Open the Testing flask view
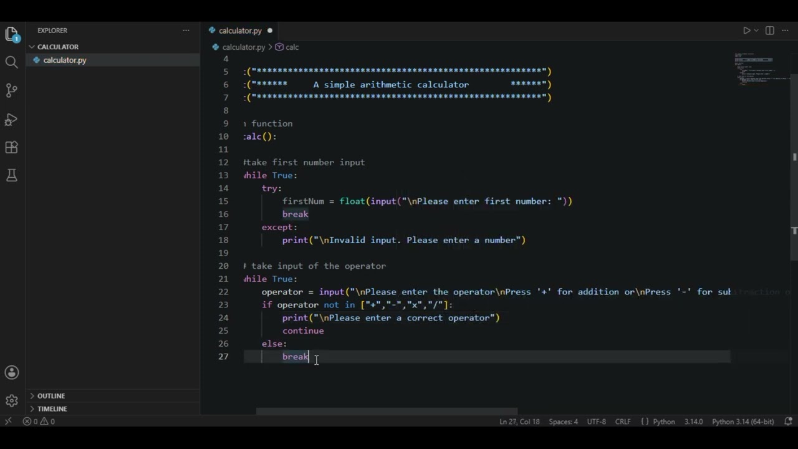Viewport: 798px width, 449px height. point(11,175)
